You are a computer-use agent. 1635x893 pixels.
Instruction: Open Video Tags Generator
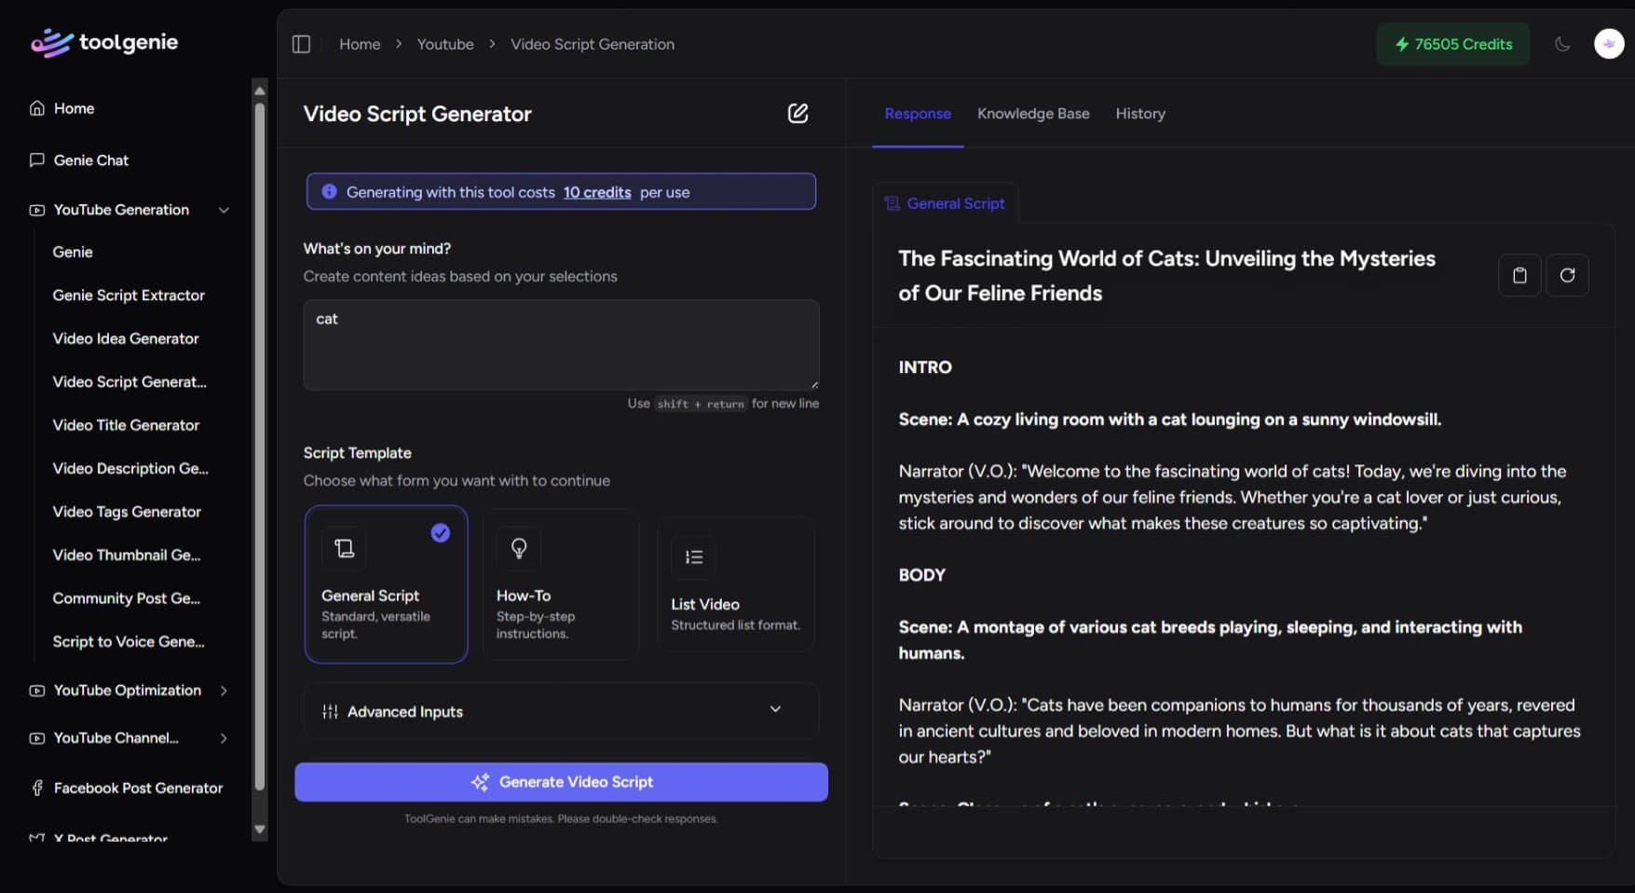pos(127,512)
